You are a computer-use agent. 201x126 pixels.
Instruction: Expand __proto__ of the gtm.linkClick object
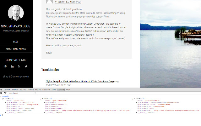click(x=45, y=112)
